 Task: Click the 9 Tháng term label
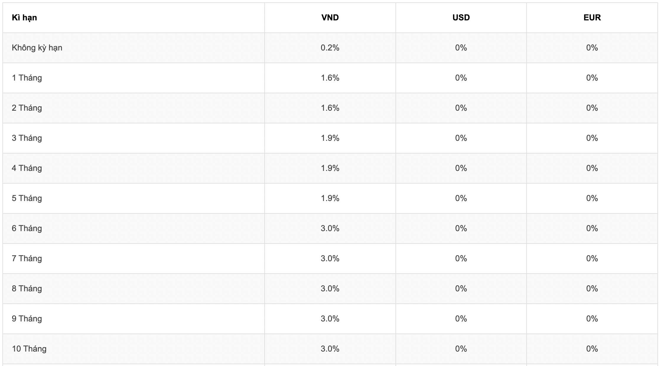click(x=27, y=319)
